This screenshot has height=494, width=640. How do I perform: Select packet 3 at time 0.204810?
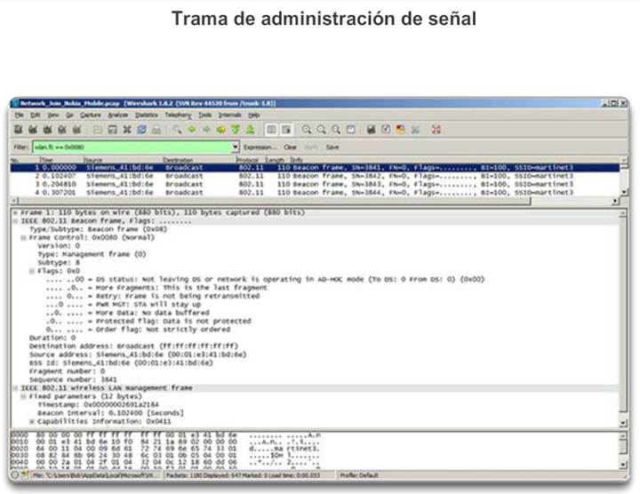[x=315, y=184]
